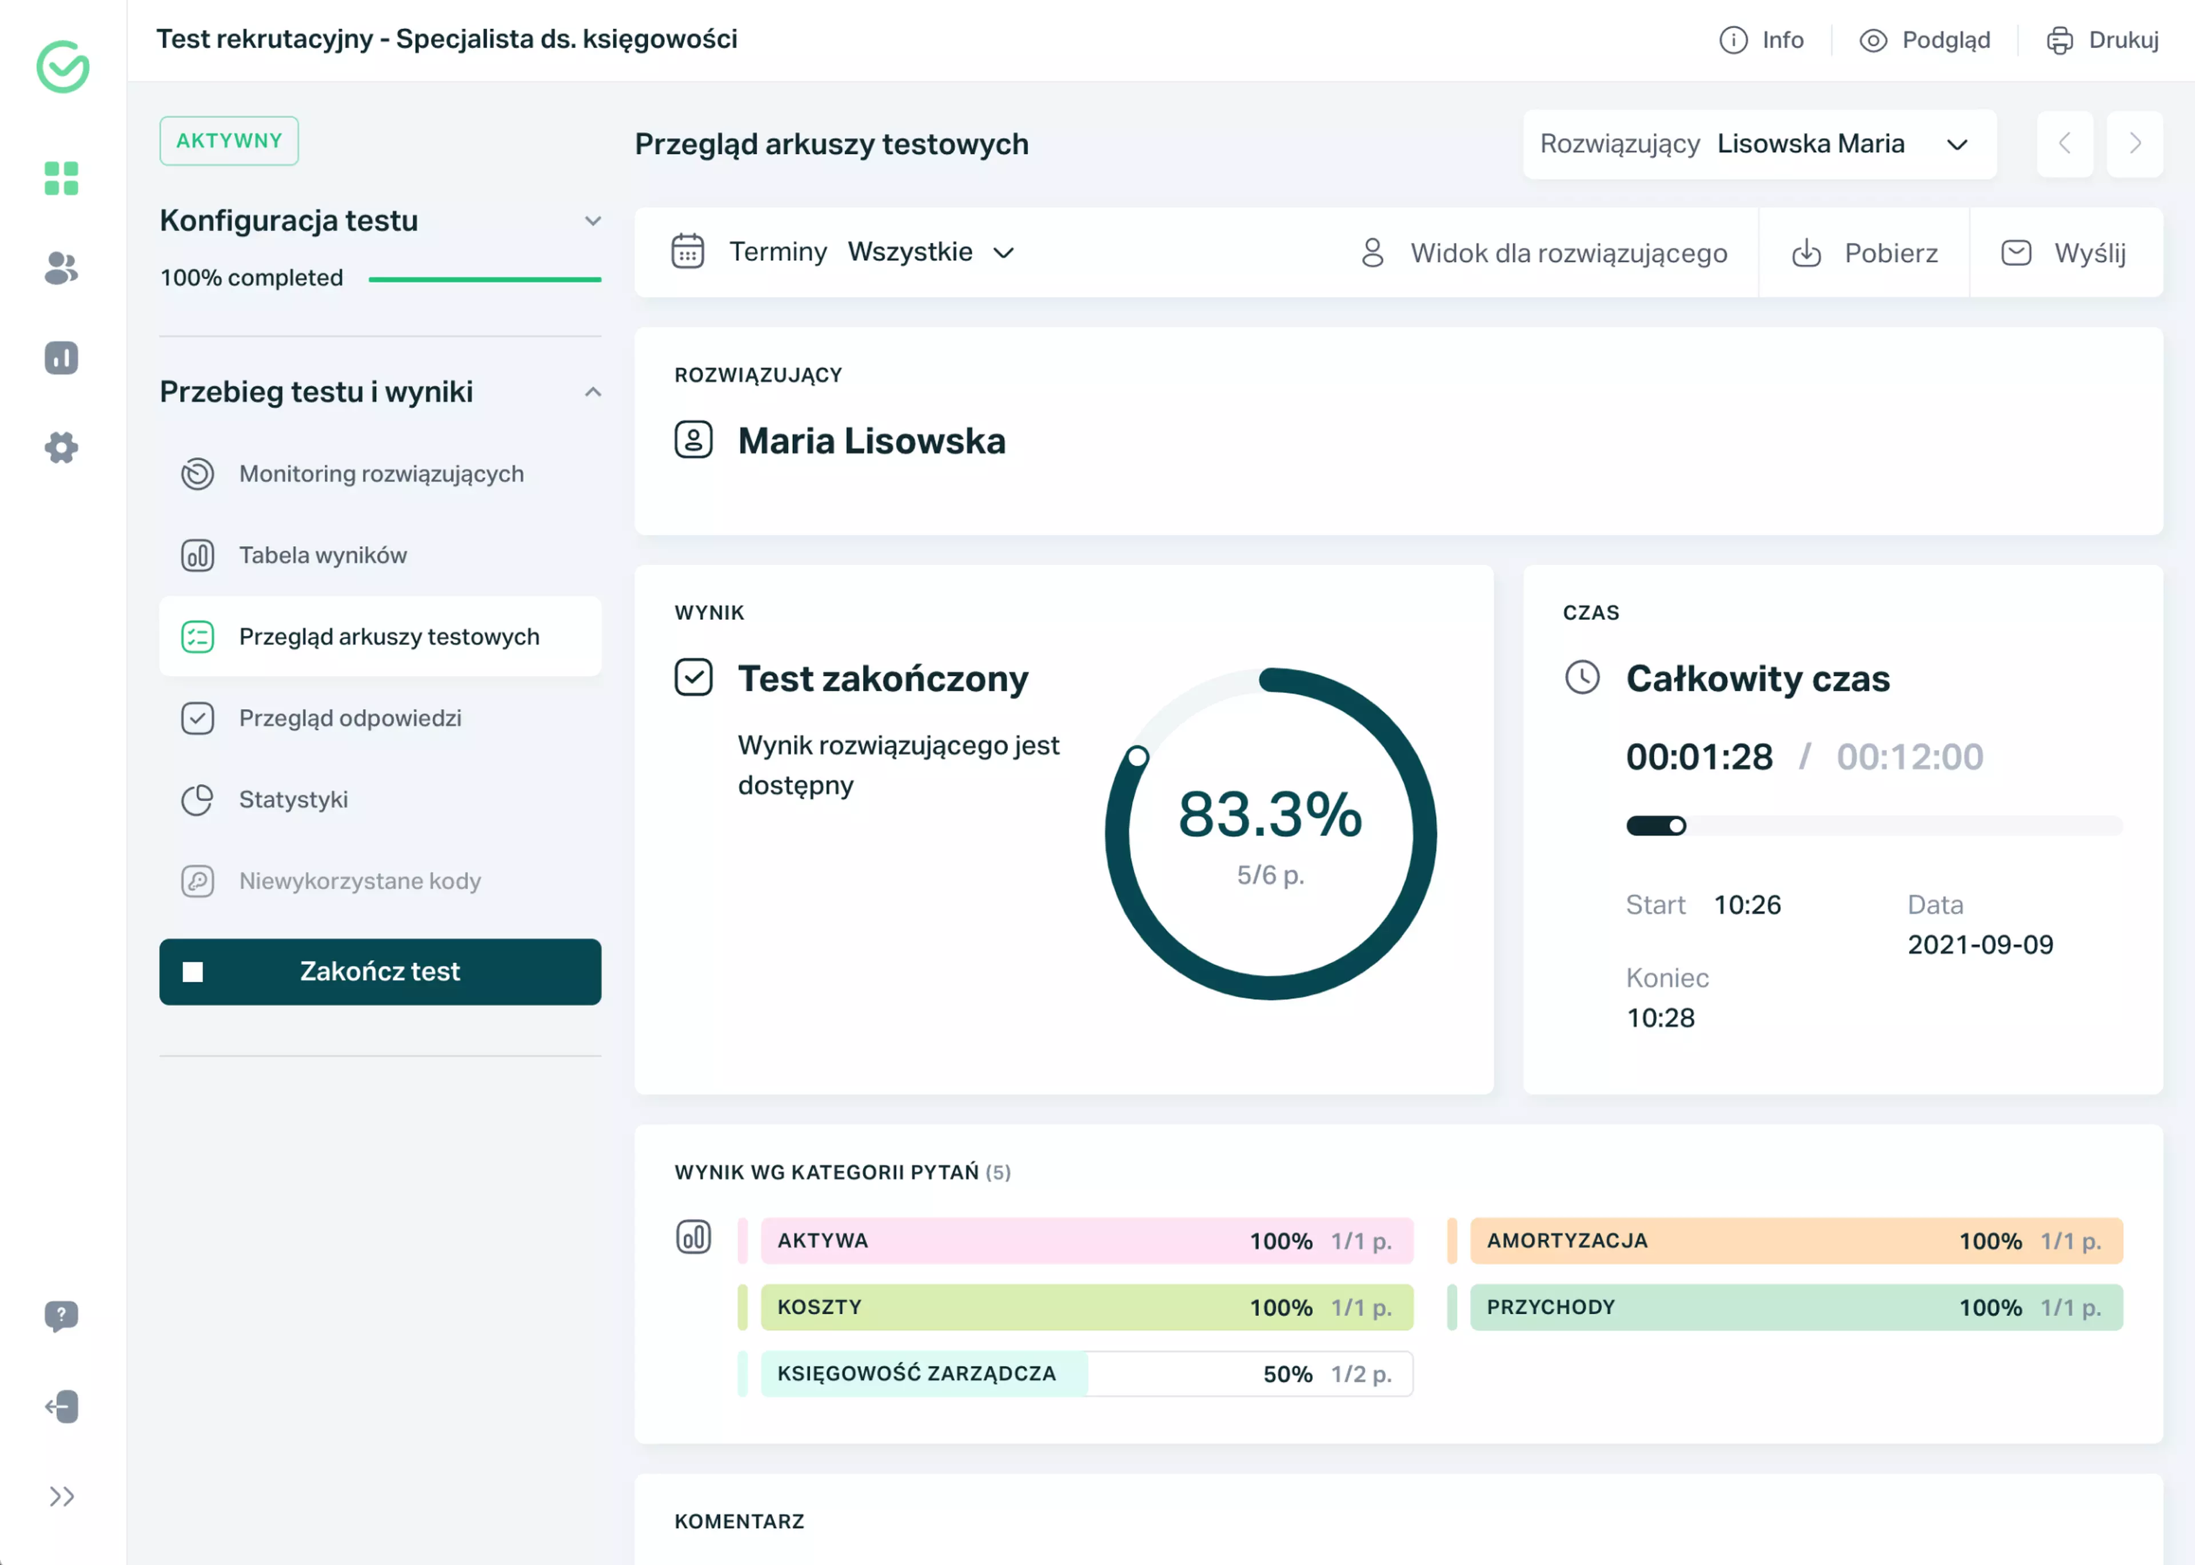Click the total time progress slider handle
The width and height of the screenshot is (2195, 1565).
tap(1677, 826)
